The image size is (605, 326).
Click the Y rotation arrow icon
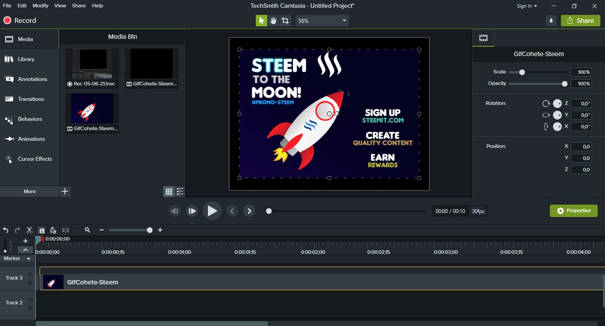[546, 115]
